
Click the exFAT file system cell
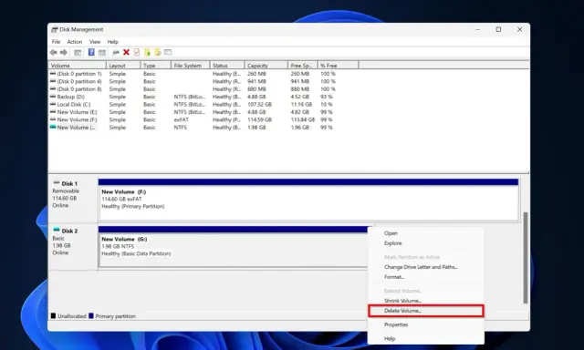(x=181, y=119)
